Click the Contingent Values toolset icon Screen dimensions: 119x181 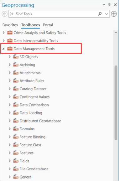tap(16, 97)
